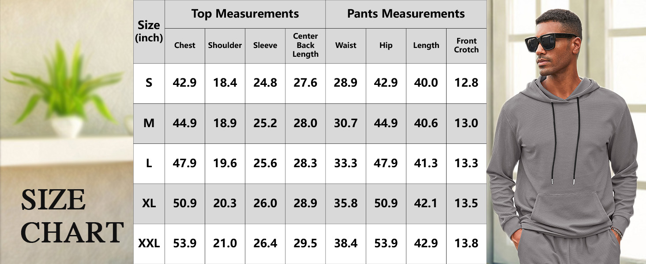646x264 pixels.
Task: Click the M size row label
Action: click(x=149, y=123)
